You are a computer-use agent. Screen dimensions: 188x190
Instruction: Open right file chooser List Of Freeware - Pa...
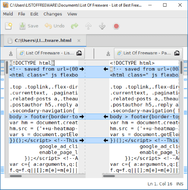(x=148, y=53)
